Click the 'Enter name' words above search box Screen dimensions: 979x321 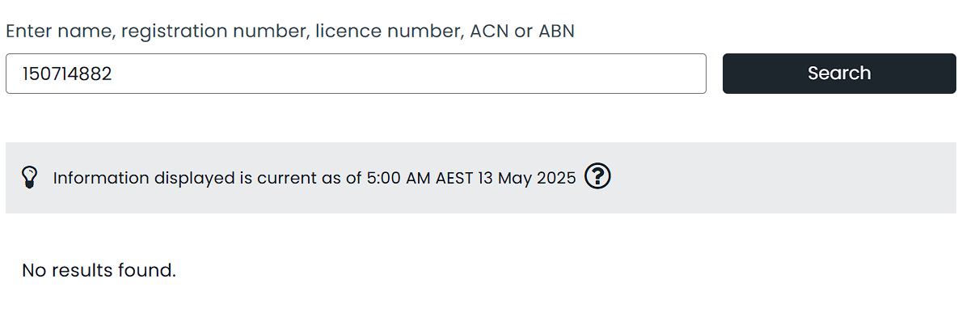[x=59, y=31]
